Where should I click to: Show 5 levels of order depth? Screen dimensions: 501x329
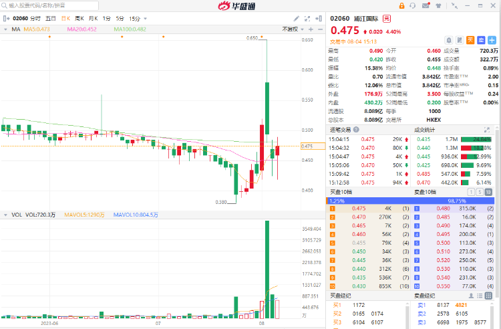point(480,192)
